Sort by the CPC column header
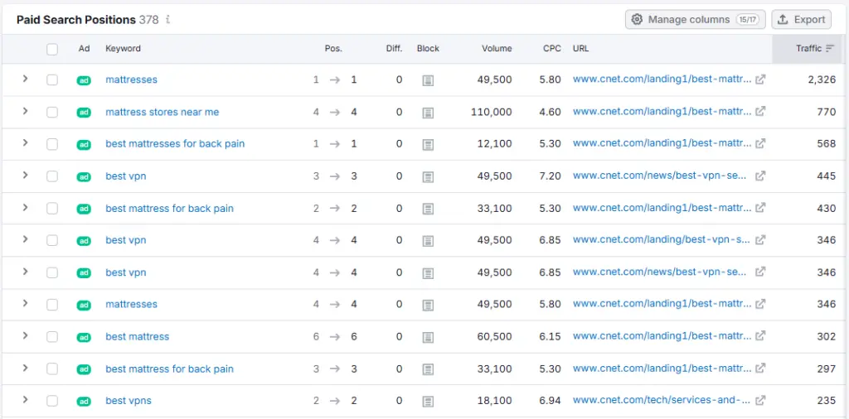849x419 pixels. (551, 49)
